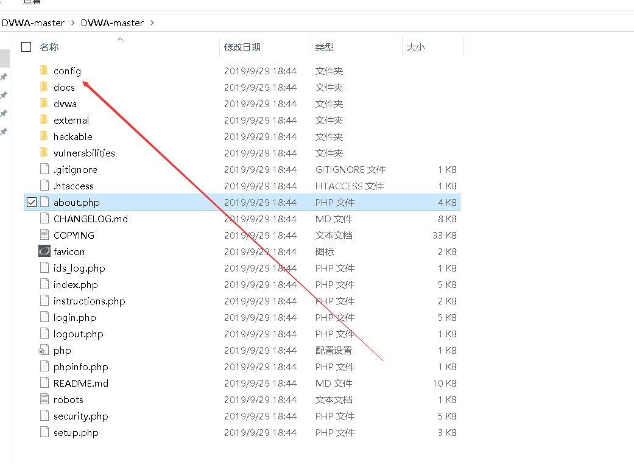634x467 pixels.
Task: Click the 33 KB size of COPYING
Action: point(445,235)
